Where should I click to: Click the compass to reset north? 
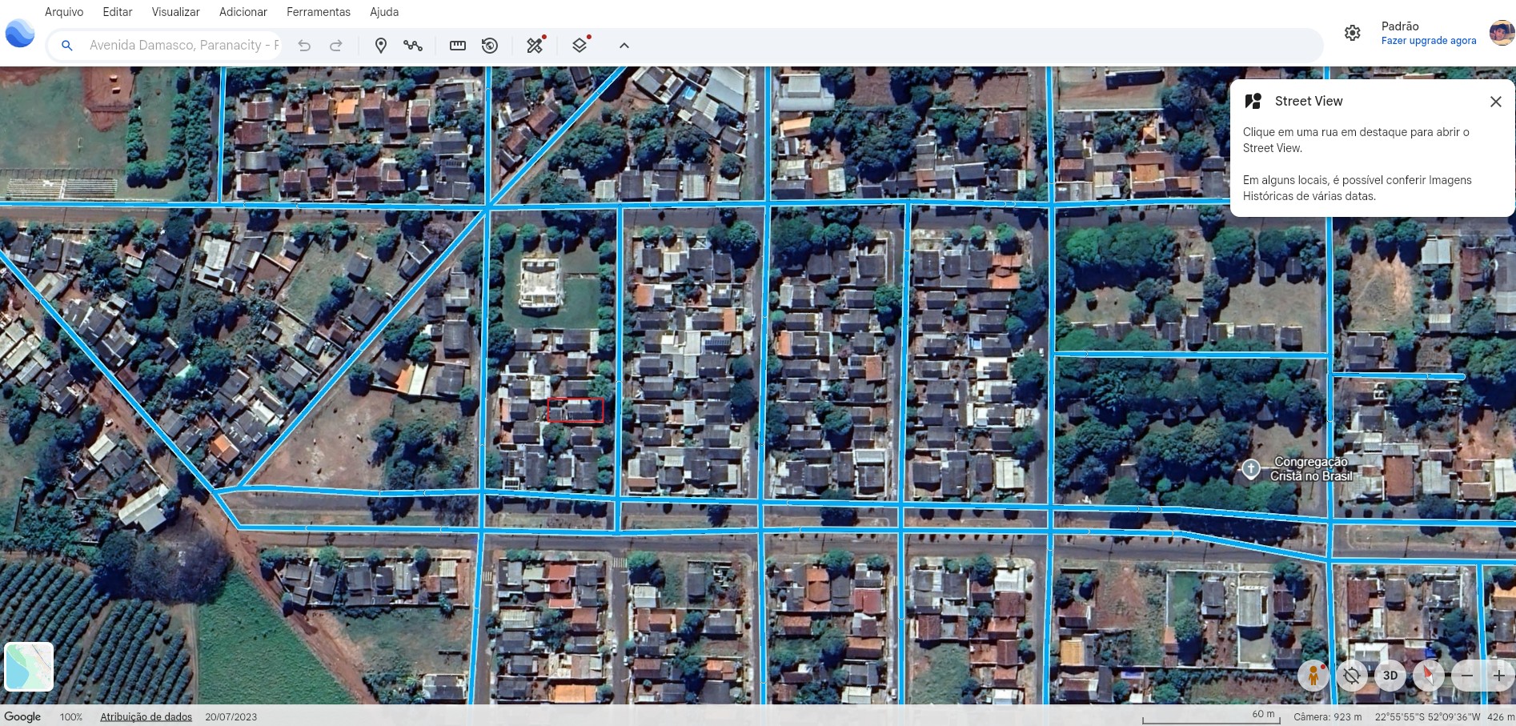(x=1428, y=676)
